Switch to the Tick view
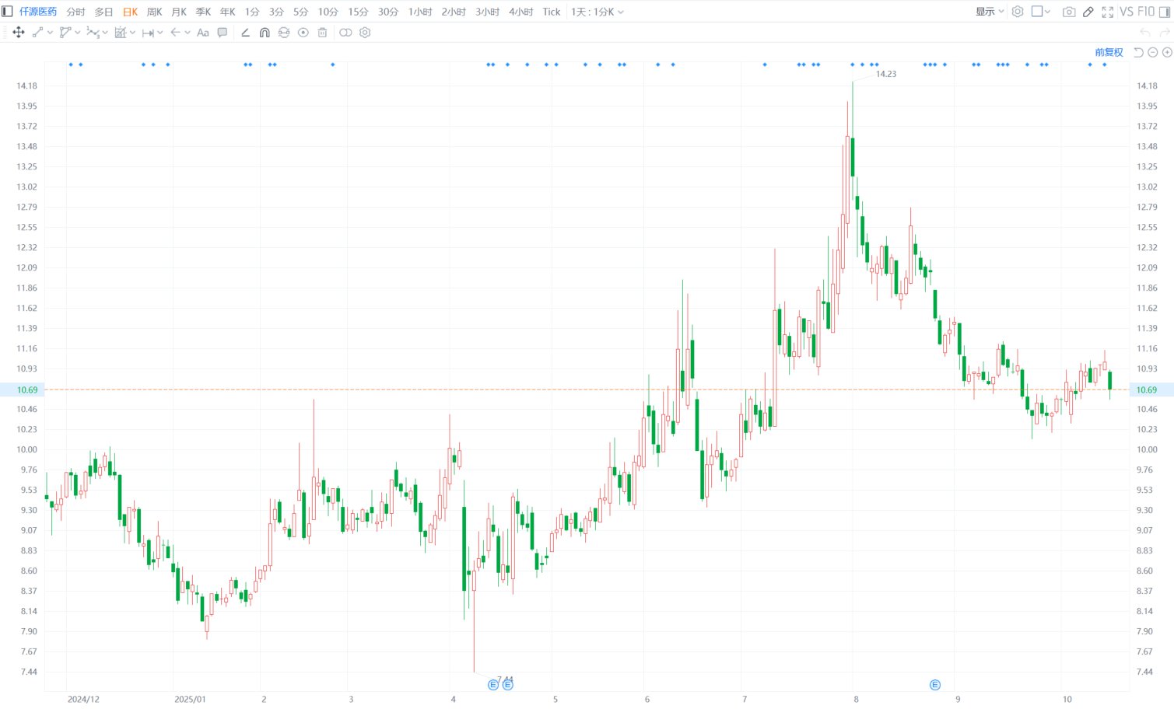1174x709 pixels. tap(552, 12)
